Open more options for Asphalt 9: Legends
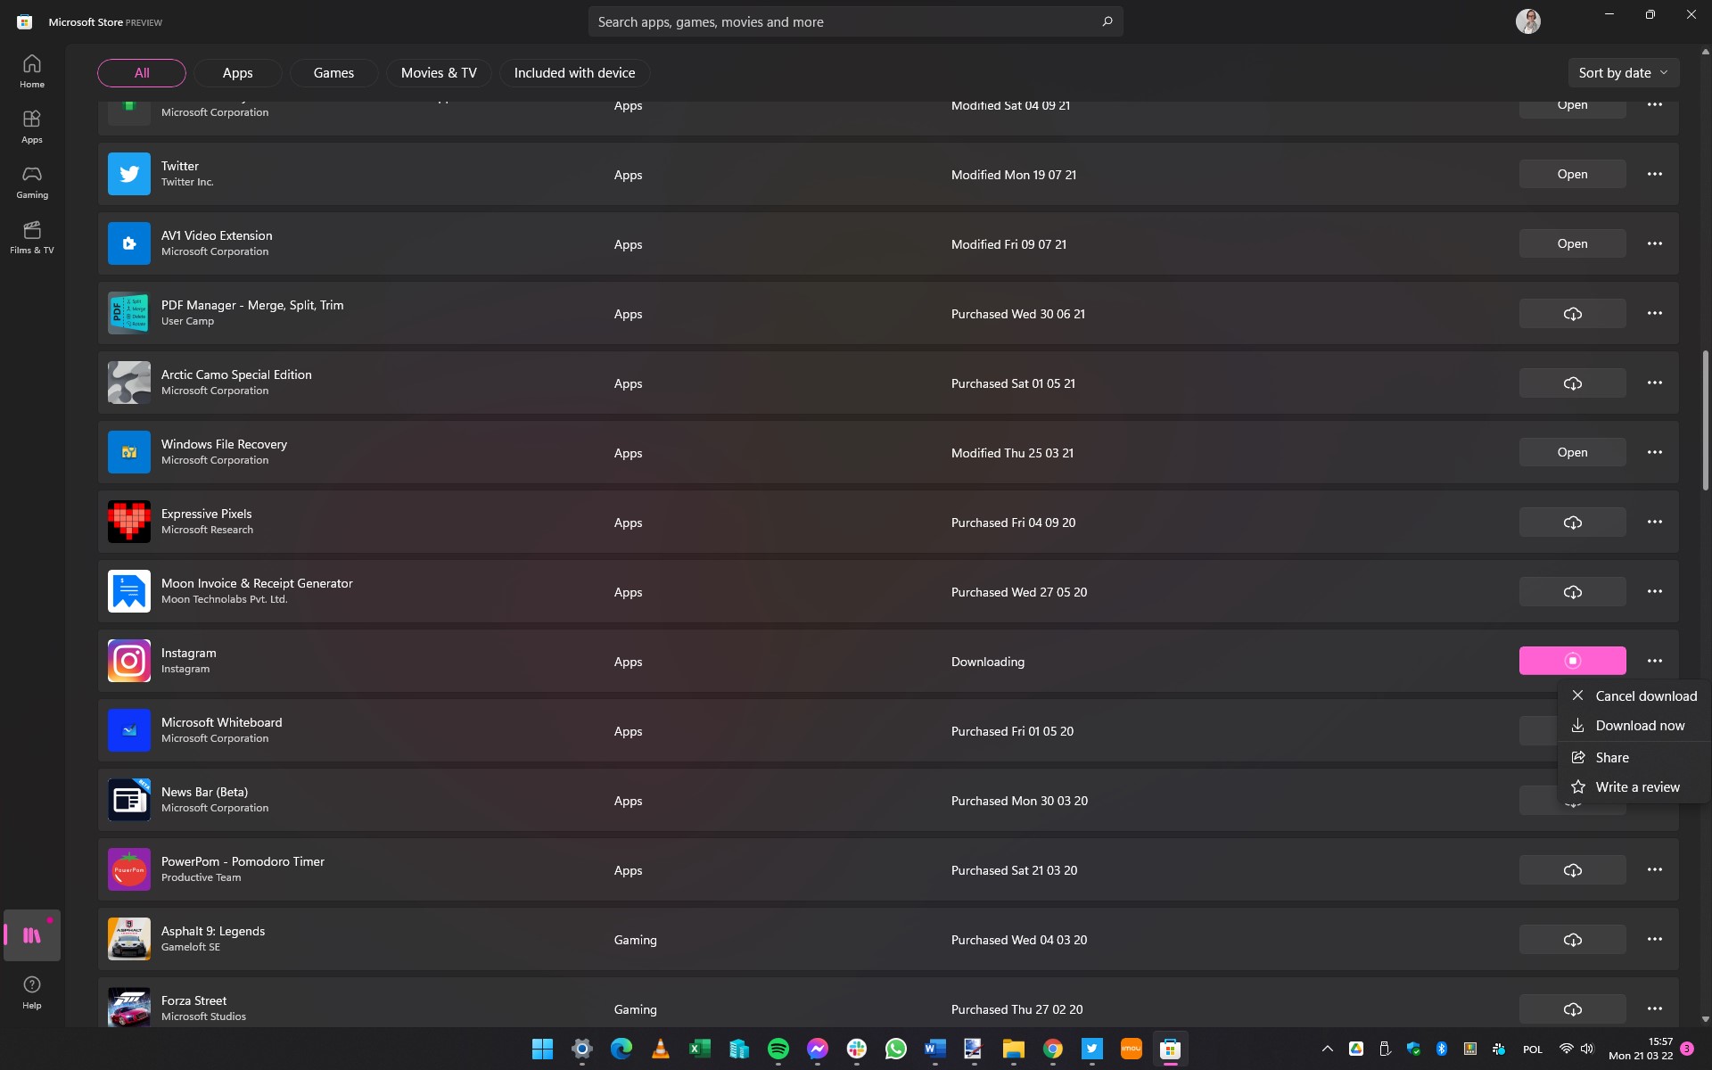The width and height of the screenshot is (1712, 1070). pos(1655,939)
